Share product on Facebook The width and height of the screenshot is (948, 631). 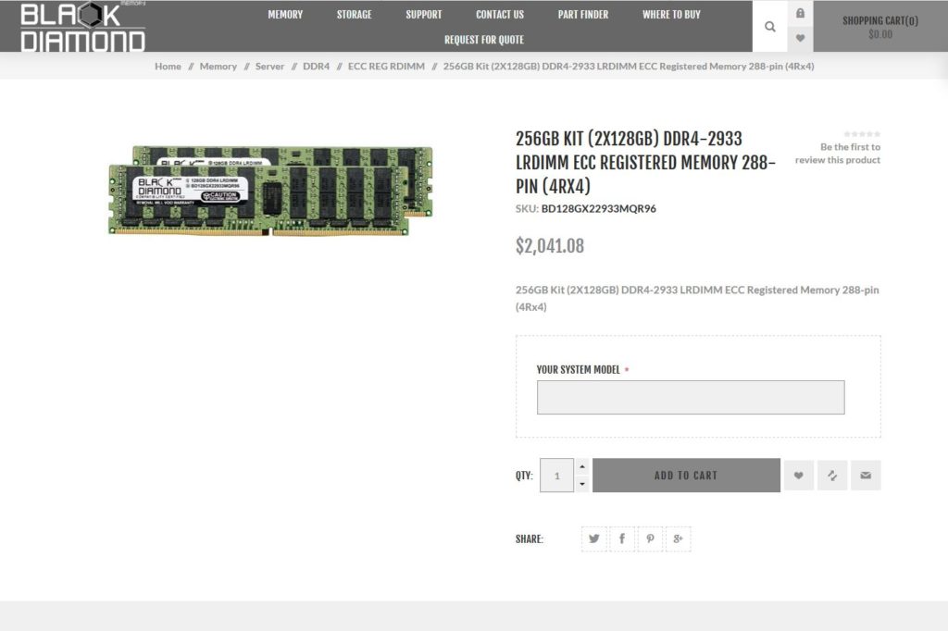tap(622, 538)
